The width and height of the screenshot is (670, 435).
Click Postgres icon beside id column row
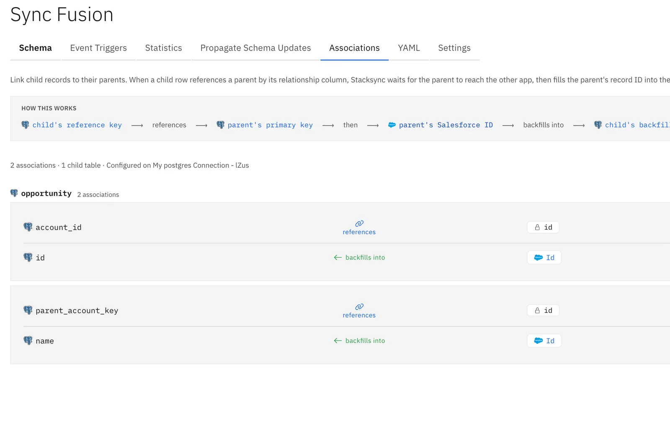click(x=28, y=257)
